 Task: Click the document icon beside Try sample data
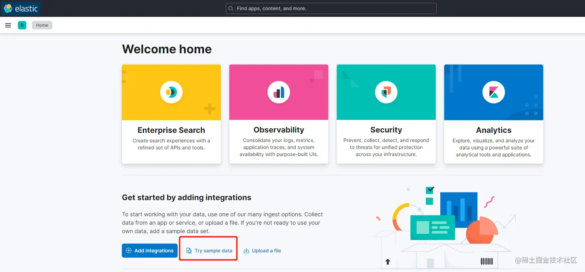189,251
